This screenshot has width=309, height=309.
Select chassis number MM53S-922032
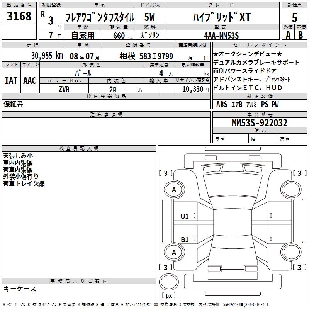[x=260, y=123]
